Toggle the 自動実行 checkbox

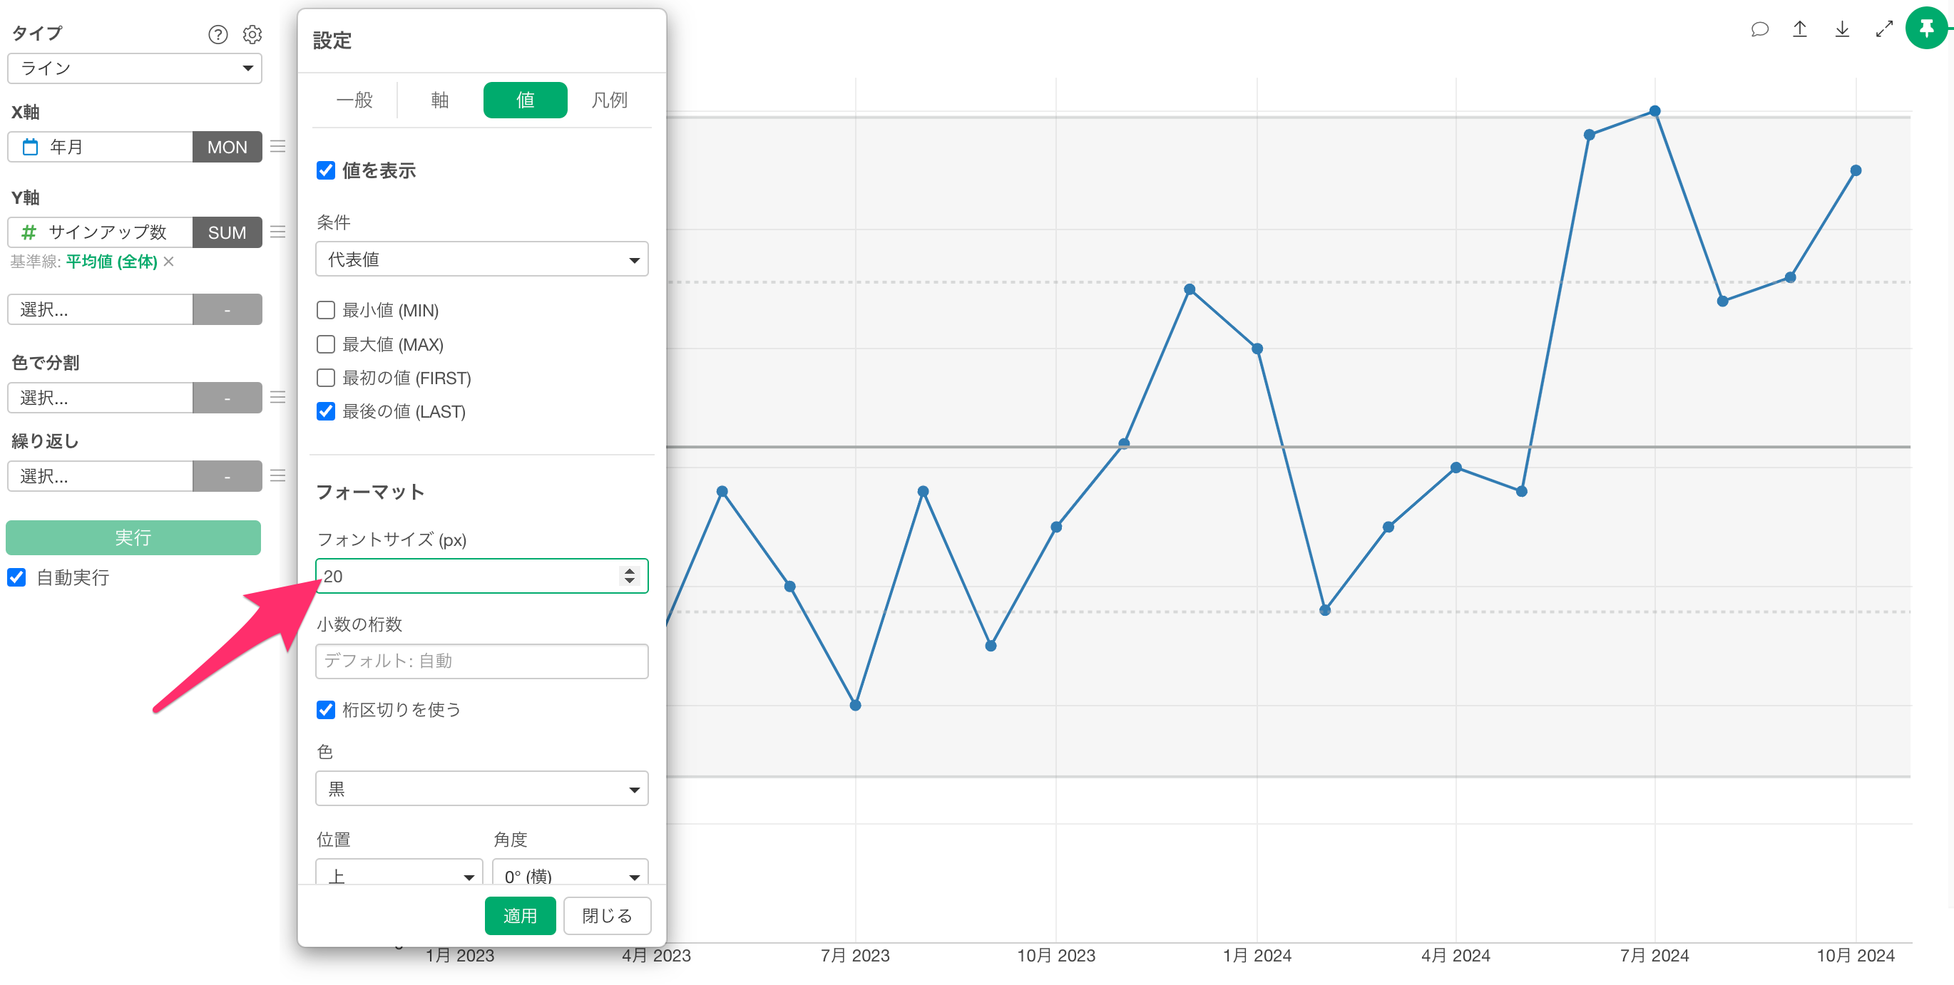click(x=16, y=578)
